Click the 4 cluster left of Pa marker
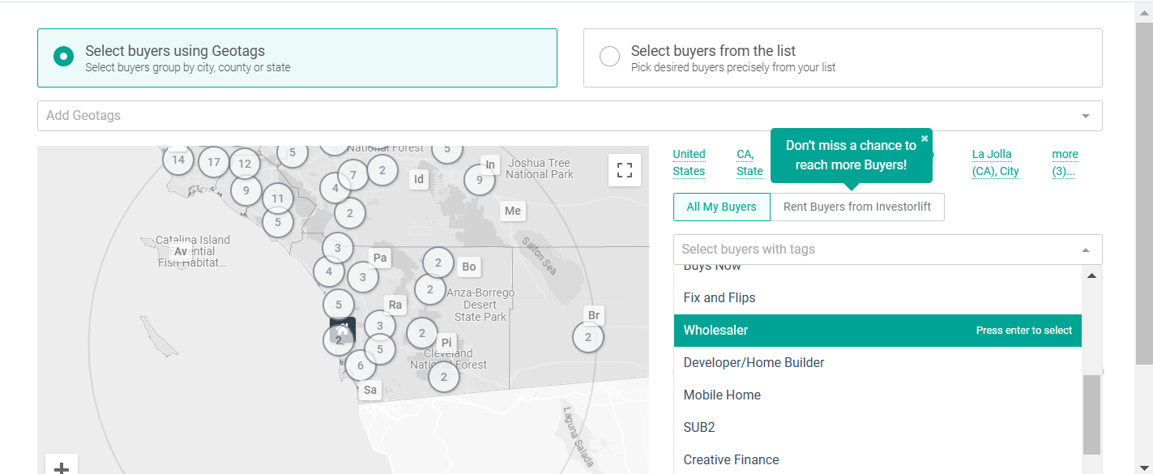 click(x=329, y=272)
